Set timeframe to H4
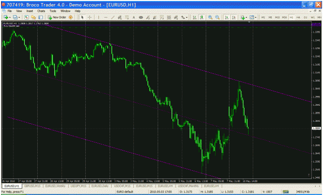The width and height of the screenshot is (323, 195). pos(298,18)
